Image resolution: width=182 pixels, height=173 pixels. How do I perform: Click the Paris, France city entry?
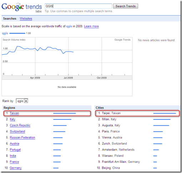[x=111, y=132]
